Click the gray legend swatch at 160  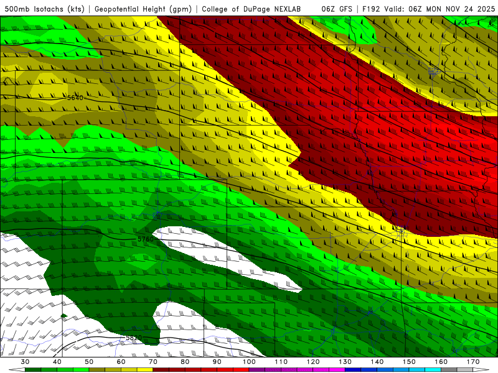(449, 370)
